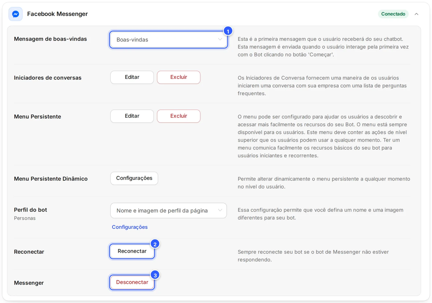Click the Mensagem de boas-vindas label
The height and width of the screenshot is (303, 432).
(x=50, y=39)
